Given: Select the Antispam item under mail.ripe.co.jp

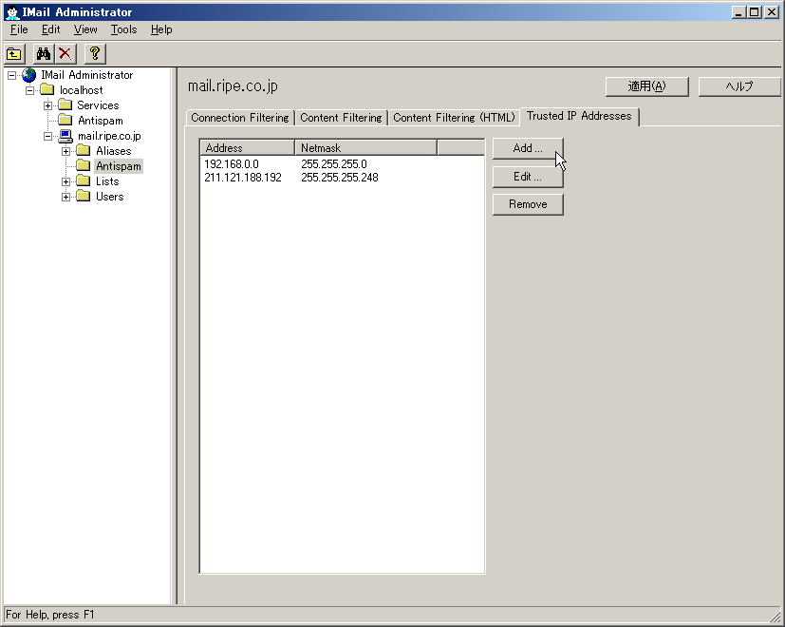Looking at the screenshot, I should tap(119, 166).
